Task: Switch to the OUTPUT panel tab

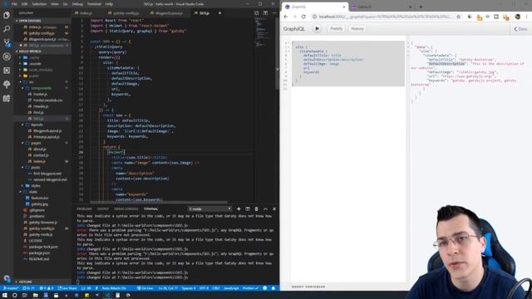Action: click(x=103, y=208)
